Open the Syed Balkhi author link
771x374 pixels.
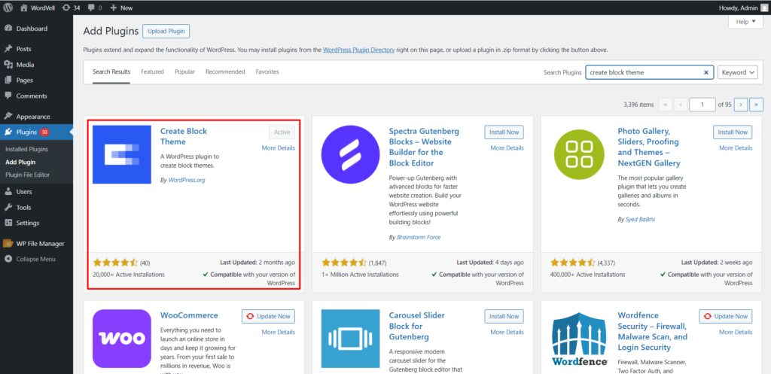click(641, 219)
